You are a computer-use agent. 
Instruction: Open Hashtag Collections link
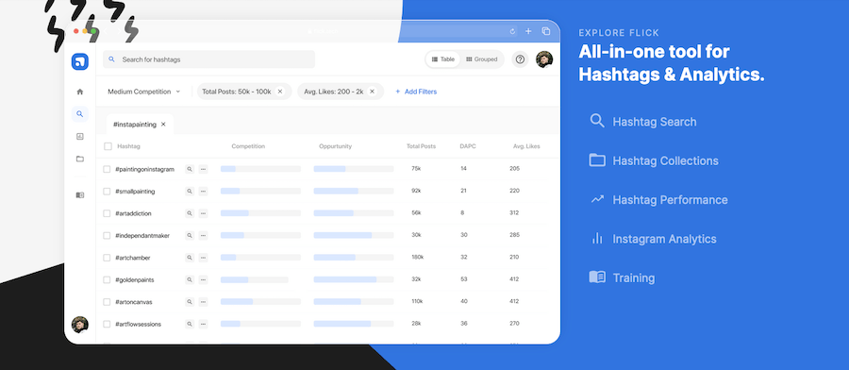pyautogui.click(x=654, y=160)
